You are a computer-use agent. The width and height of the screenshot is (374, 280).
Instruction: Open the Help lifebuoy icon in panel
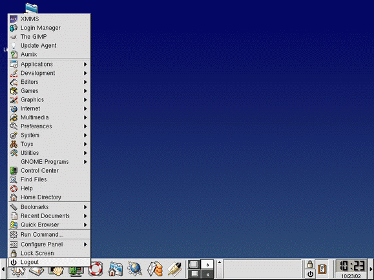click(x=96, y=269)
